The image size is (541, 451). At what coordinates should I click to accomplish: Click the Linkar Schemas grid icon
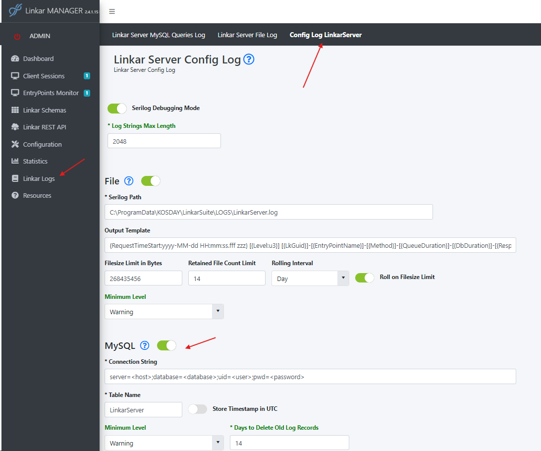point(15,111)
